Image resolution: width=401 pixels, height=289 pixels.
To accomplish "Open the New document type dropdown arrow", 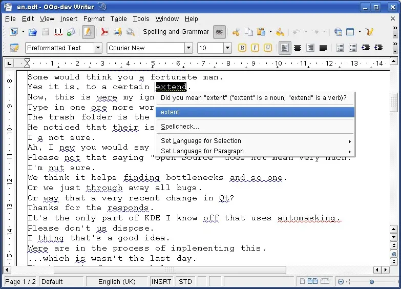I will tap(23, 32).
